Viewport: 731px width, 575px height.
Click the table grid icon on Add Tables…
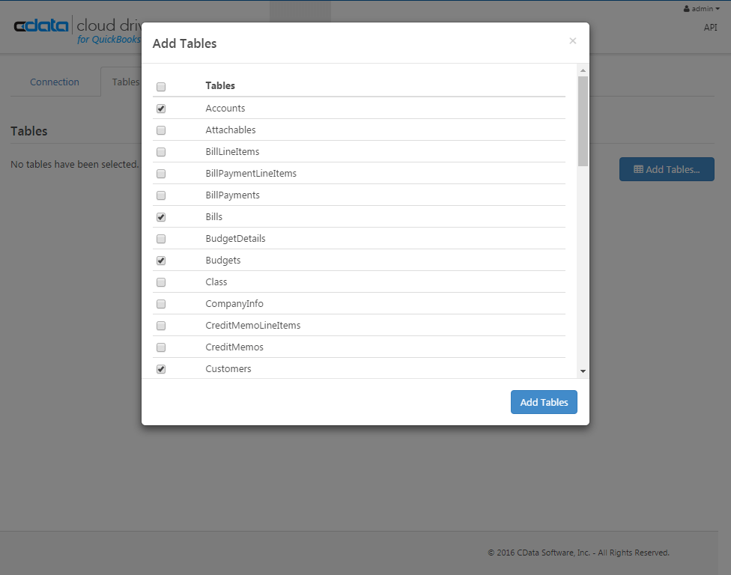tap(638, 169)
